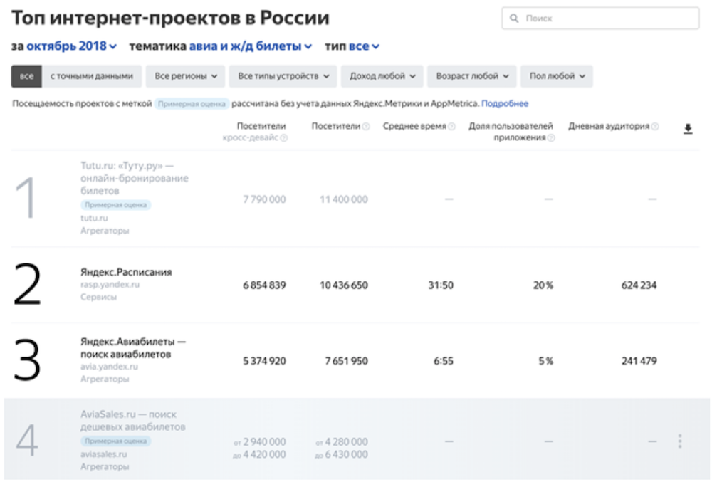Click the search magnifier icon
The image size is (712, 482).
click(x=514, y=18)
